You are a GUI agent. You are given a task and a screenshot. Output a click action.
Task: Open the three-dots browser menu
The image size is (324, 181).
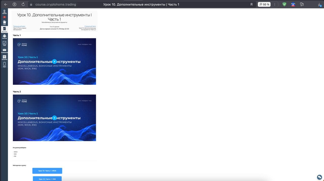[275, 4]
